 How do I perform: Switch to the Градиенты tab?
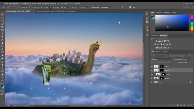[167, 12]
